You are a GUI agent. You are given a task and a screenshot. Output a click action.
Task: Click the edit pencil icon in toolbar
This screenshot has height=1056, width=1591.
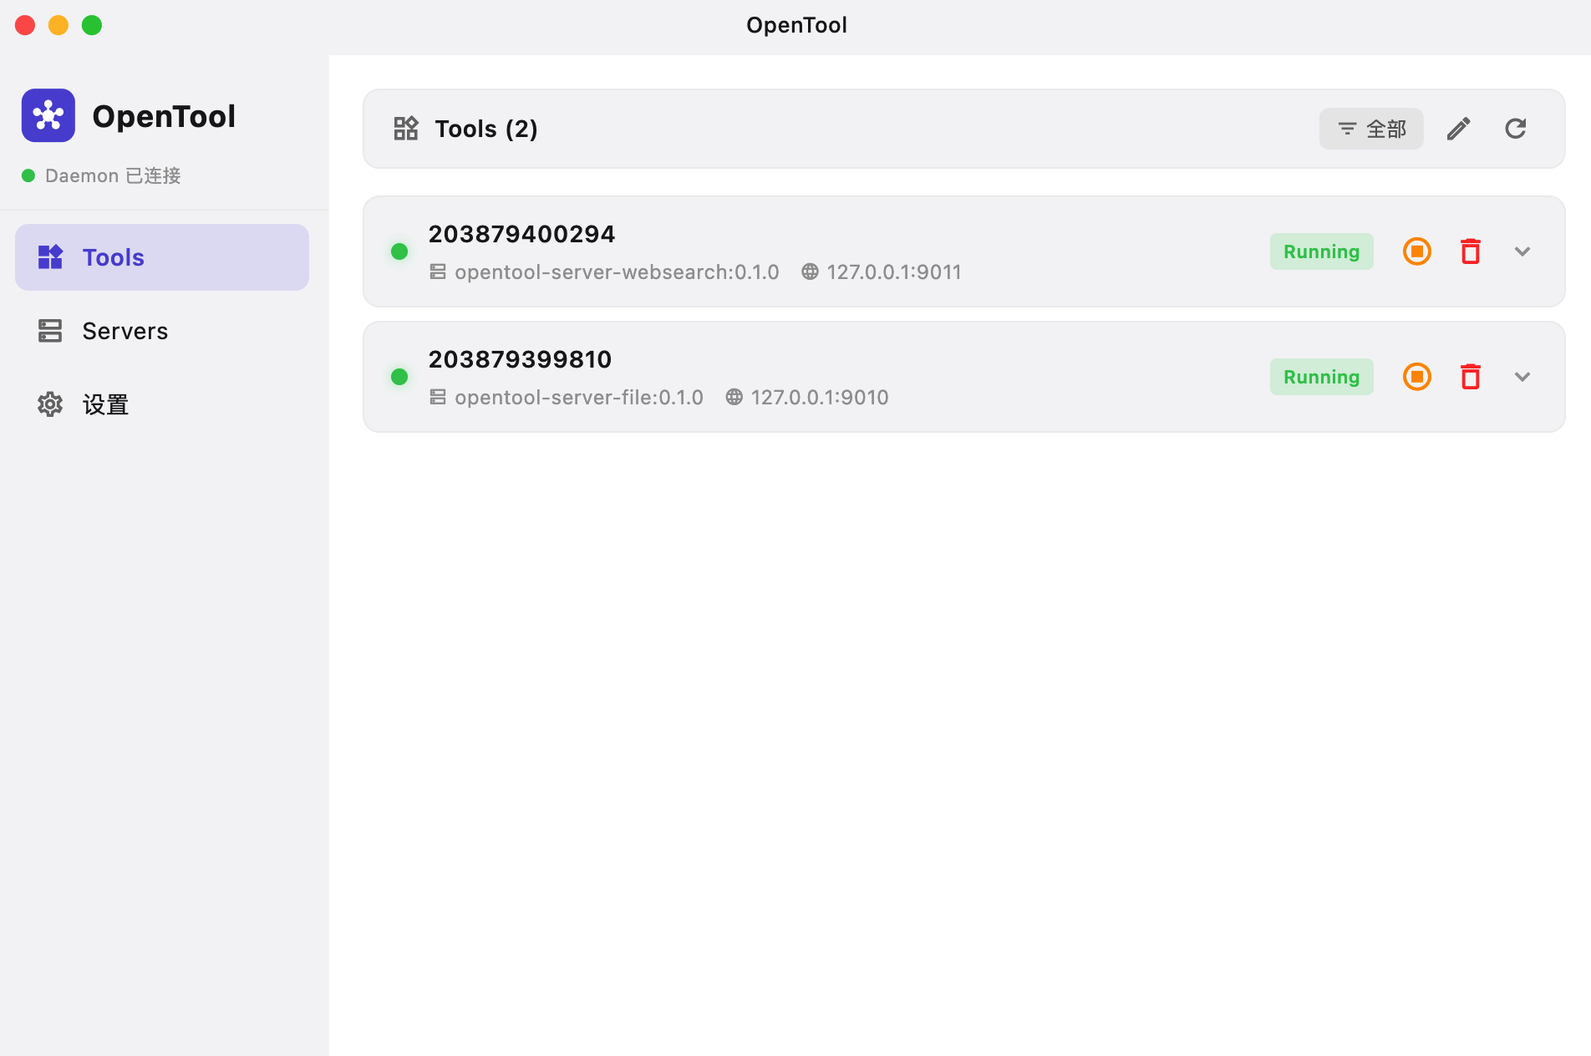(1458, 129)
